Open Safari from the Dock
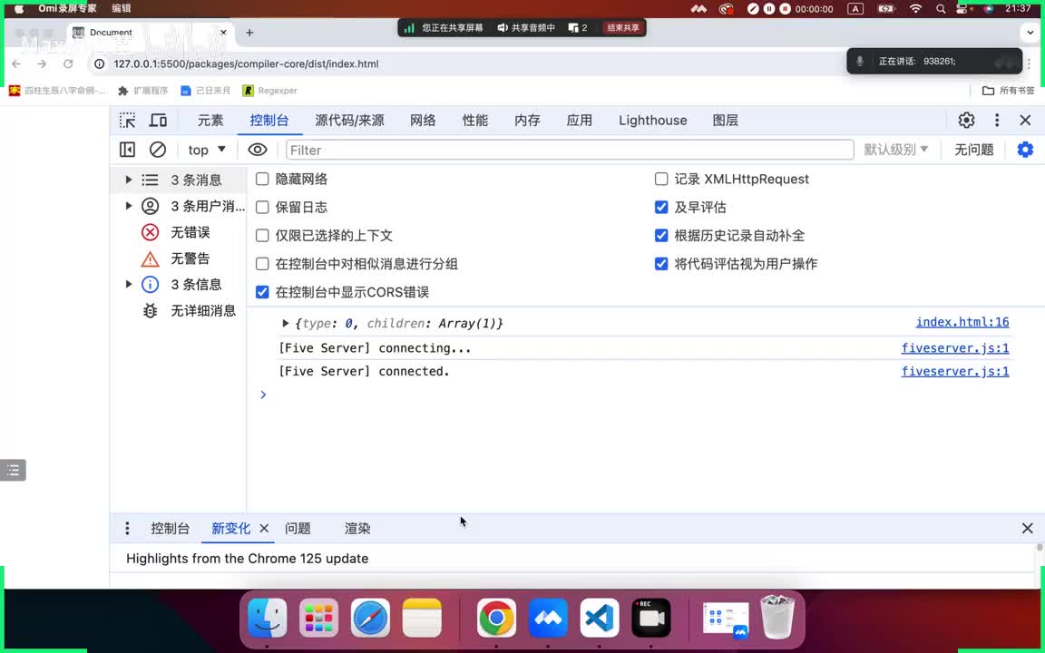This screenshot has height=653, width=1045. (x=370, y=618)
